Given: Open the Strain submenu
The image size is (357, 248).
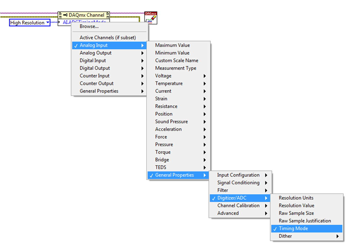Looking at the screenshot, I should click(x=178, y=99).
